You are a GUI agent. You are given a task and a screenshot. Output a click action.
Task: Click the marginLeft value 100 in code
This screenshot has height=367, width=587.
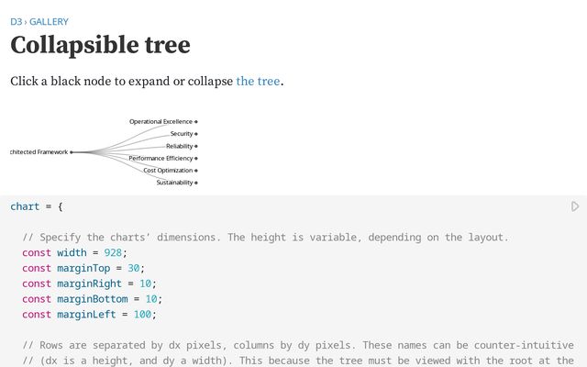[140, 314]
